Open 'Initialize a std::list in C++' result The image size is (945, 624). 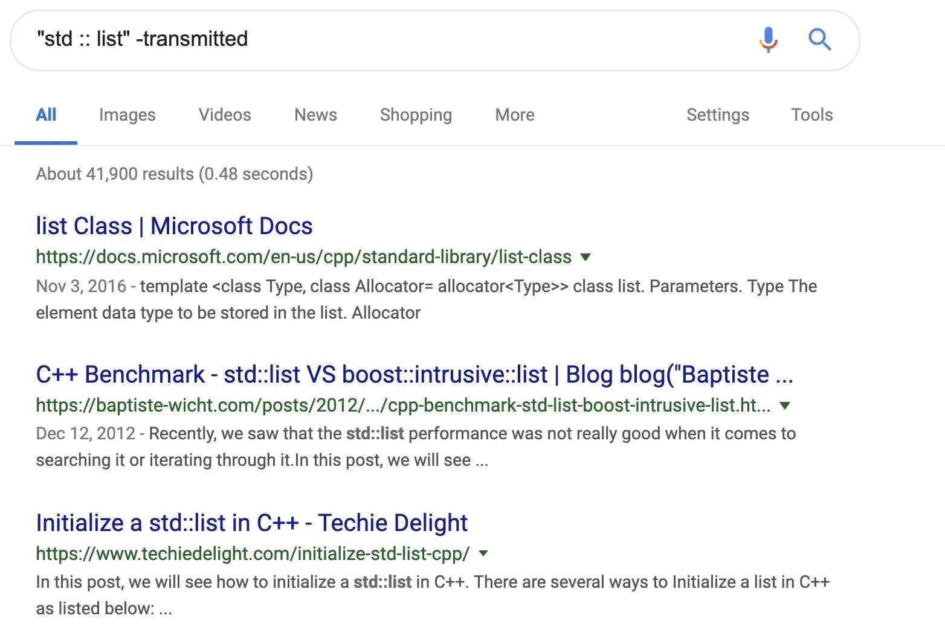coord(252,523)
